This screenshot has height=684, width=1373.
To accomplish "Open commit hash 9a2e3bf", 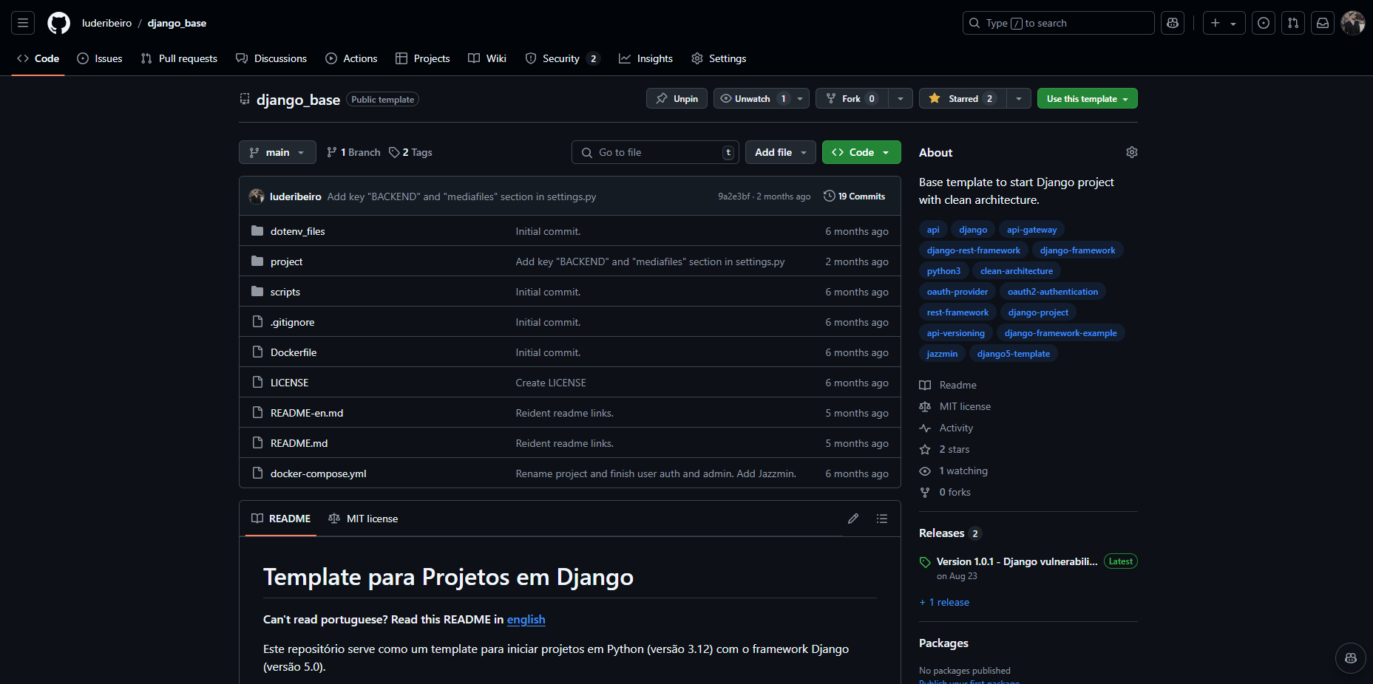I will [733, 196].
